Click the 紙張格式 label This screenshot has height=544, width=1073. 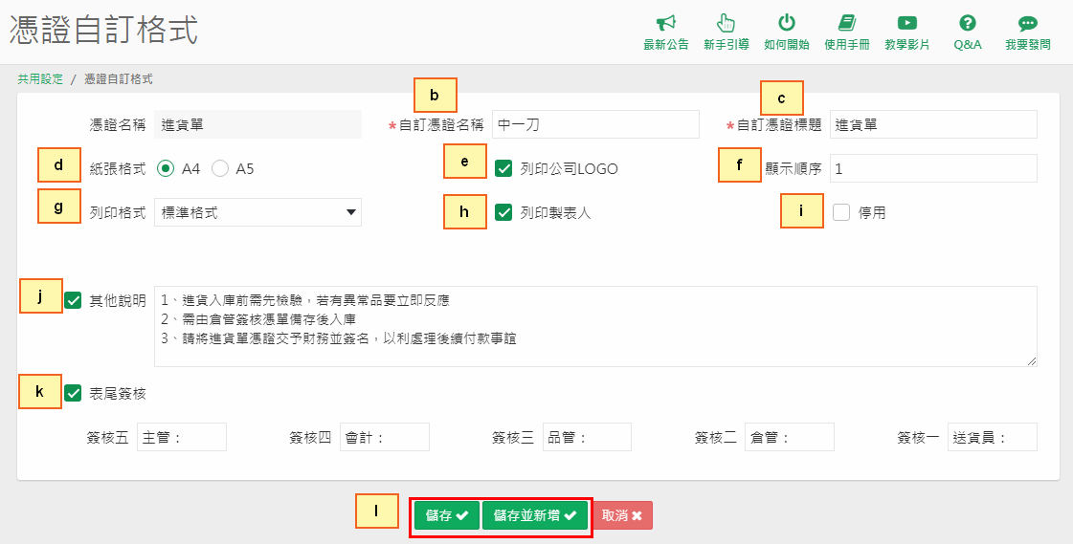click(x=118, y=169)
